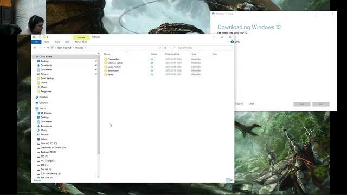
Task: Click the New folder quick access toolbar icon
Action: pos(44,37)
